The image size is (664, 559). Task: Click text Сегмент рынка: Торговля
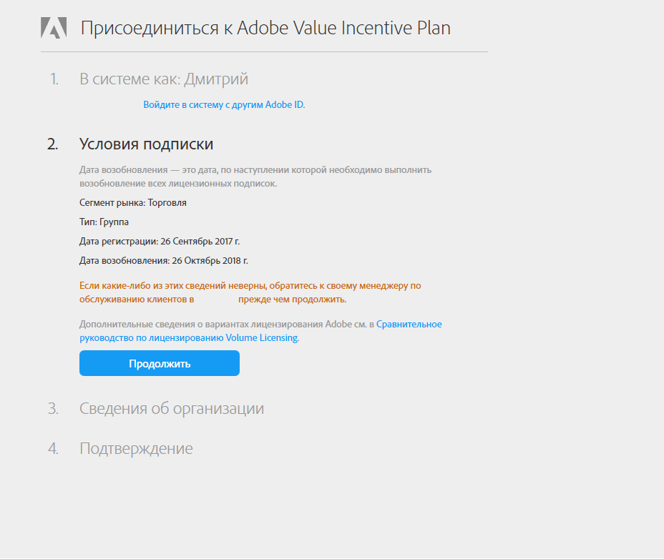[x=133, y=203]
